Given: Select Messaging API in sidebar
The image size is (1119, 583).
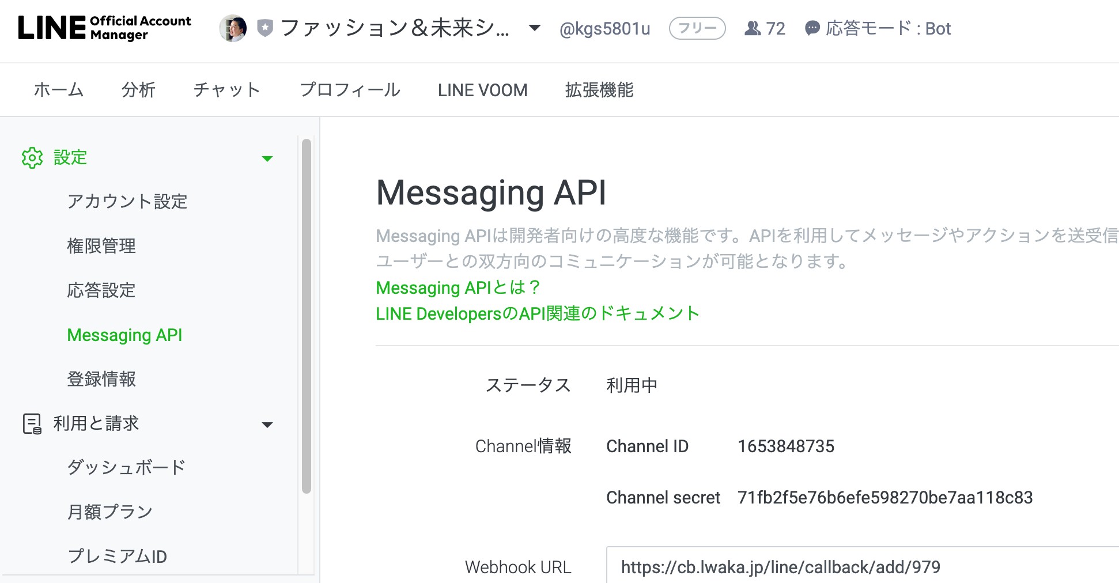Looking at the screenshot, I should 124,335.
